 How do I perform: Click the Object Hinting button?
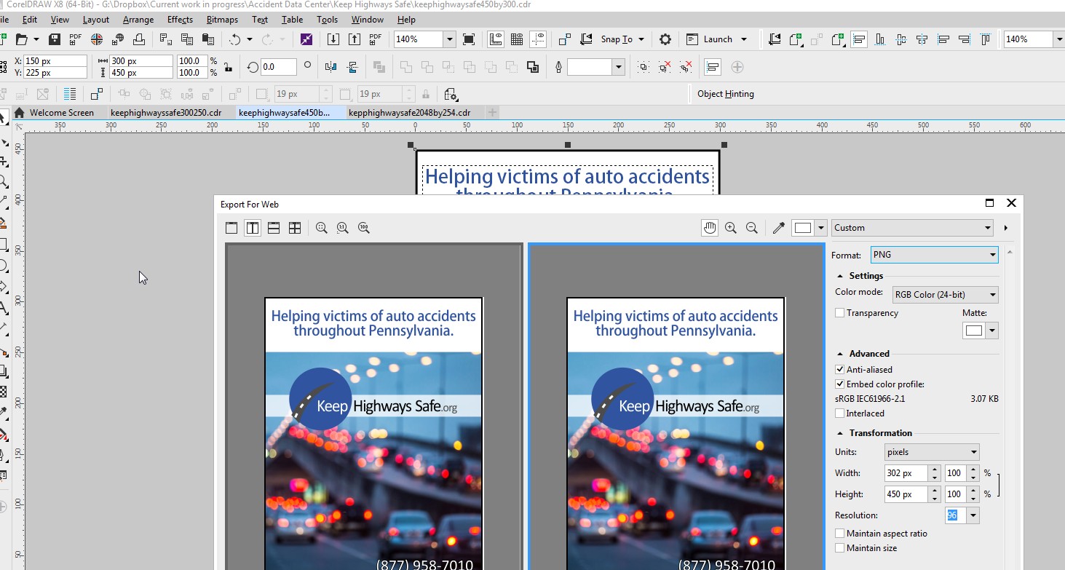pyautogui.click(x=725, y=94)
